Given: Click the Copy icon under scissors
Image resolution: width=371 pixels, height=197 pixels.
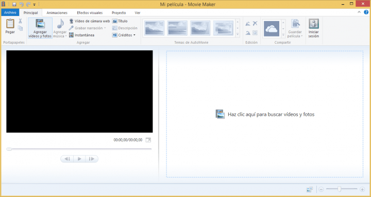Looking at the screenshot, I should [20, 28].
